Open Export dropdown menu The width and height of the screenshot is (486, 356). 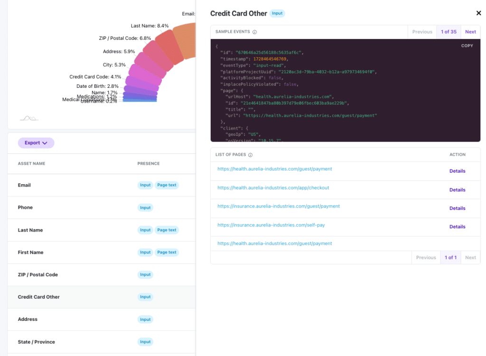36,143
